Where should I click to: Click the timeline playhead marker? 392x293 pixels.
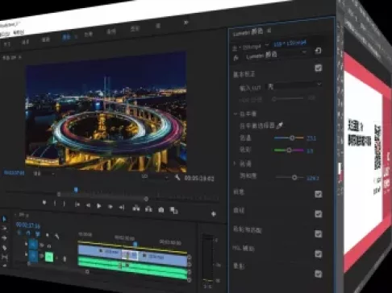tap(136, 244)
